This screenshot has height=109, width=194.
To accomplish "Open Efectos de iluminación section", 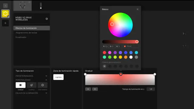I will point(32,28).
